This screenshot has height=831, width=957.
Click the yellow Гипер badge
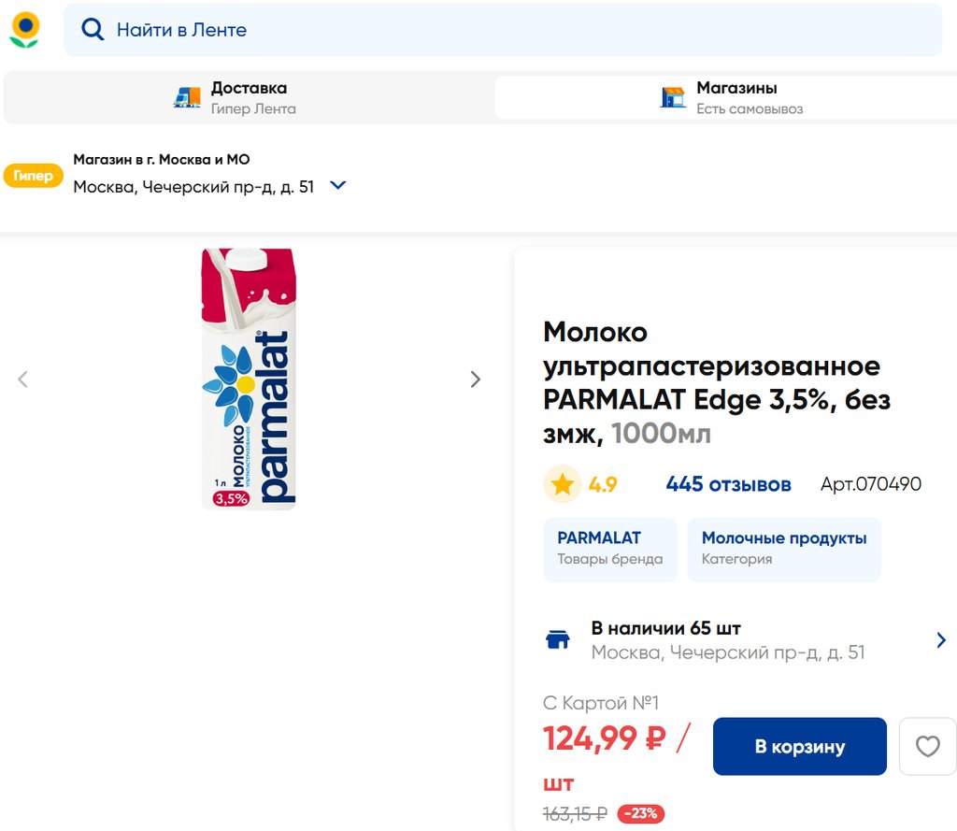click(x=34, y=175)
